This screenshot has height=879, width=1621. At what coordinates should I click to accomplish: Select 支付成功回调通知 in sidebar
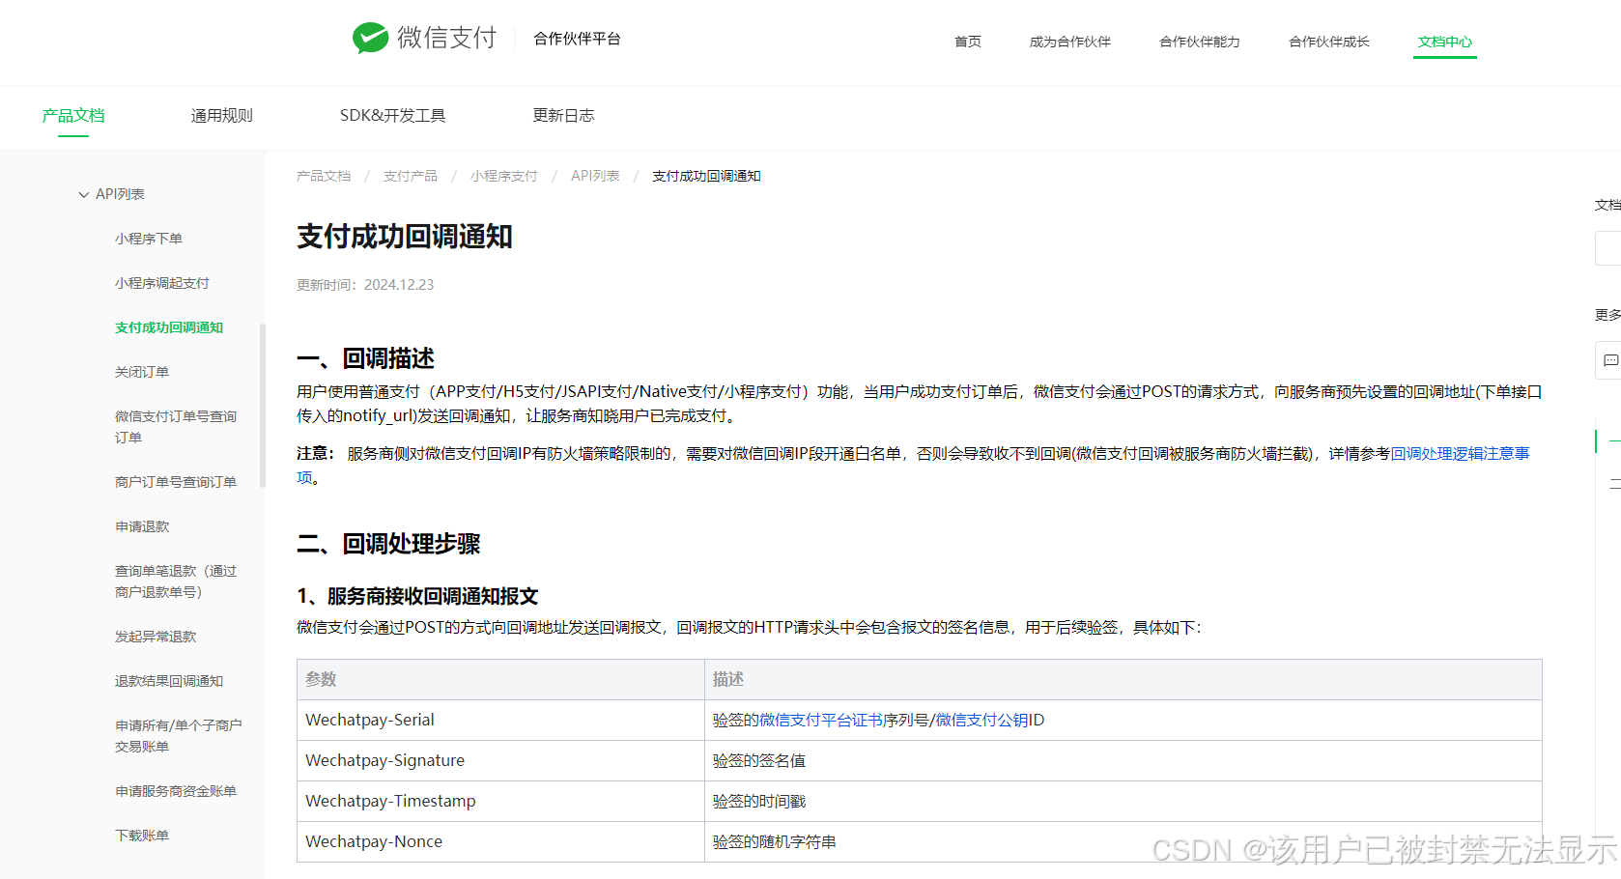[169, 327]
